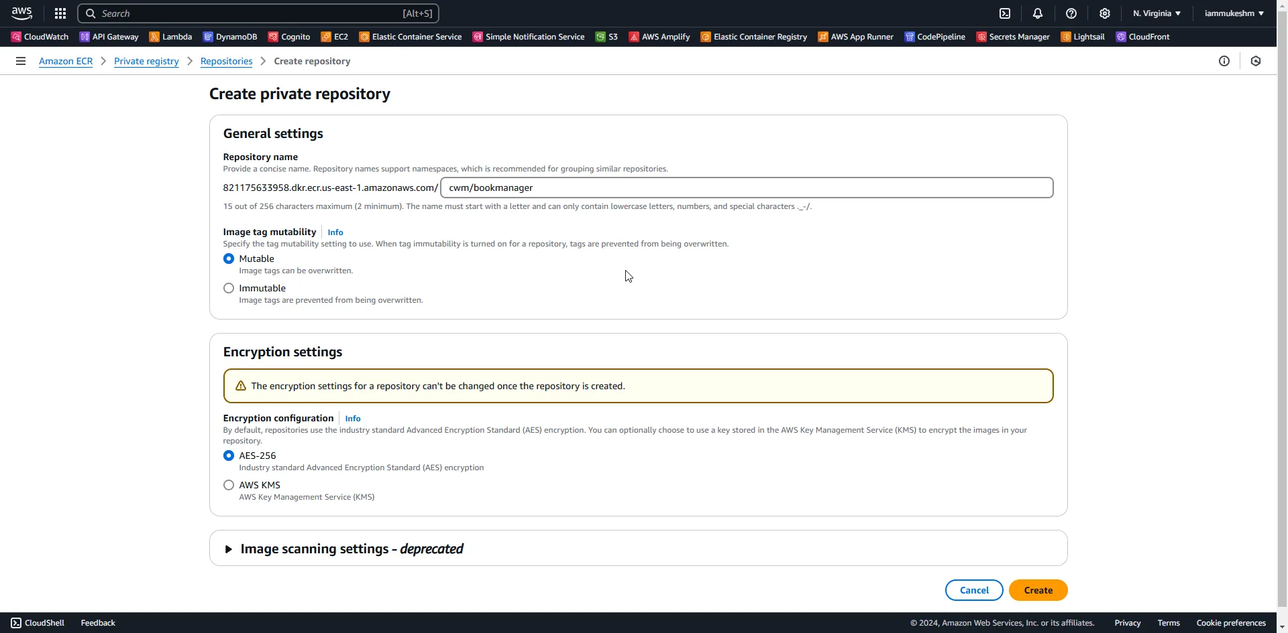1288x633 pixels.
Task: Open the side navigation menu
Action: click(20, 61)
